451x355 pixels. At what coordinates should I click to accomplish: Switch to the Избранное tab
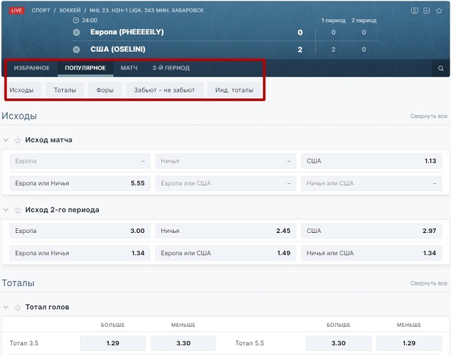(32, 68)
